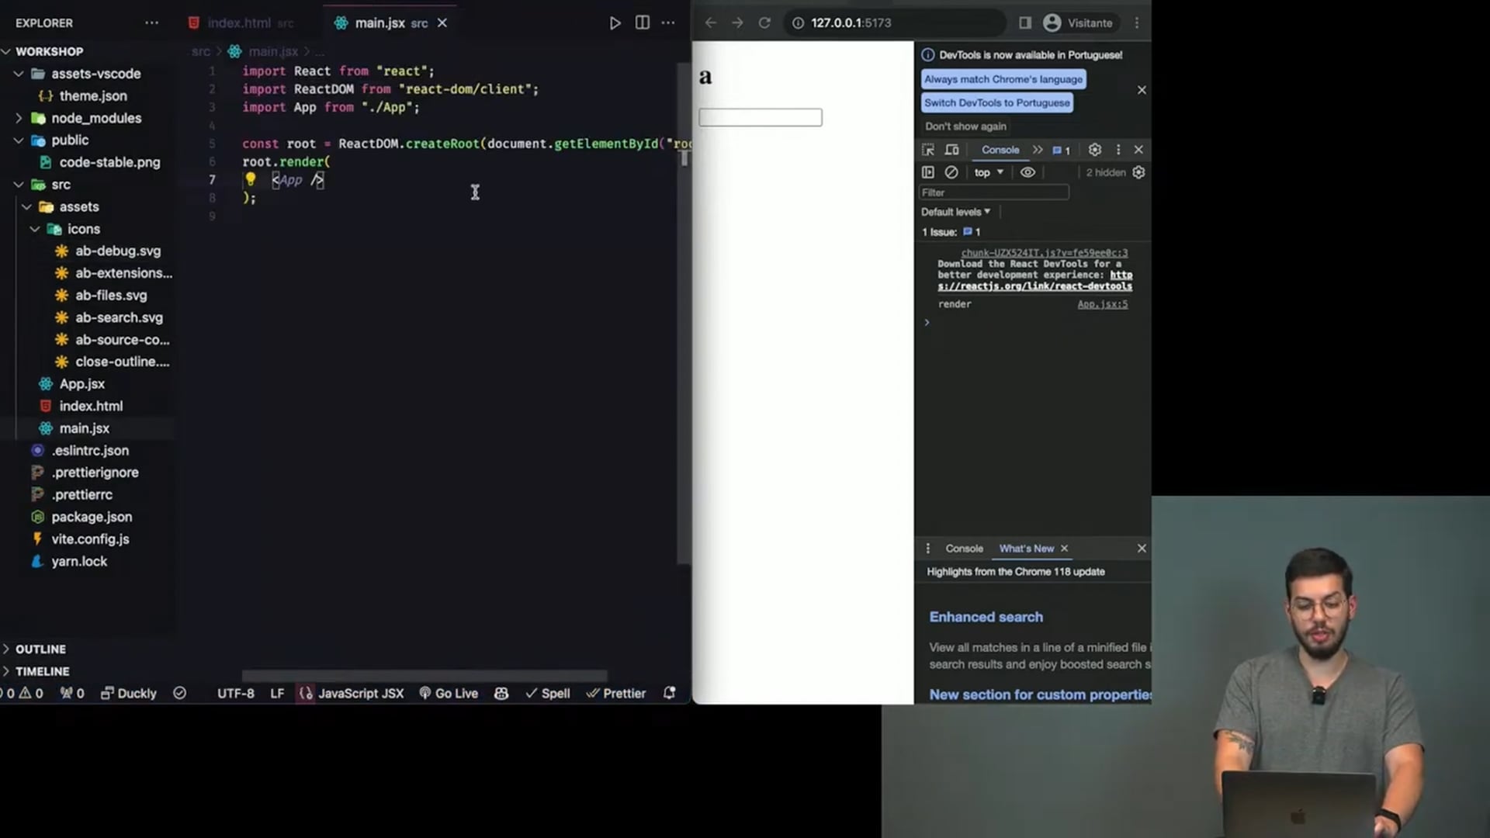The height and width of the screenshot is (838, 1490).
Task: Select the What's New drawer tab
Action: coord(1026,548)
